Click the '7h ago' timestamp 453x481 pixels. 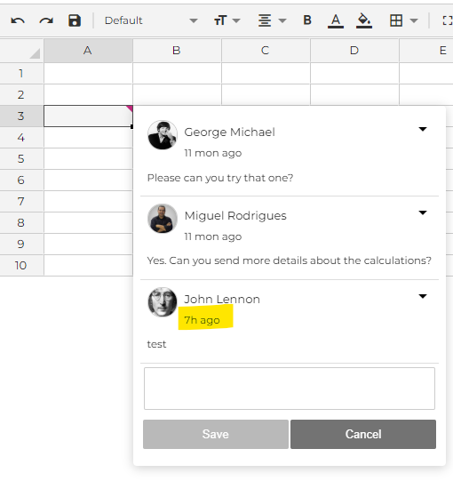(202, 320)
